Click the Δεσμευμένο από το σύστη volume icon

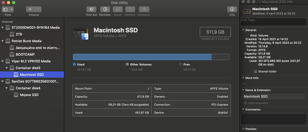[x=12, y=48]
